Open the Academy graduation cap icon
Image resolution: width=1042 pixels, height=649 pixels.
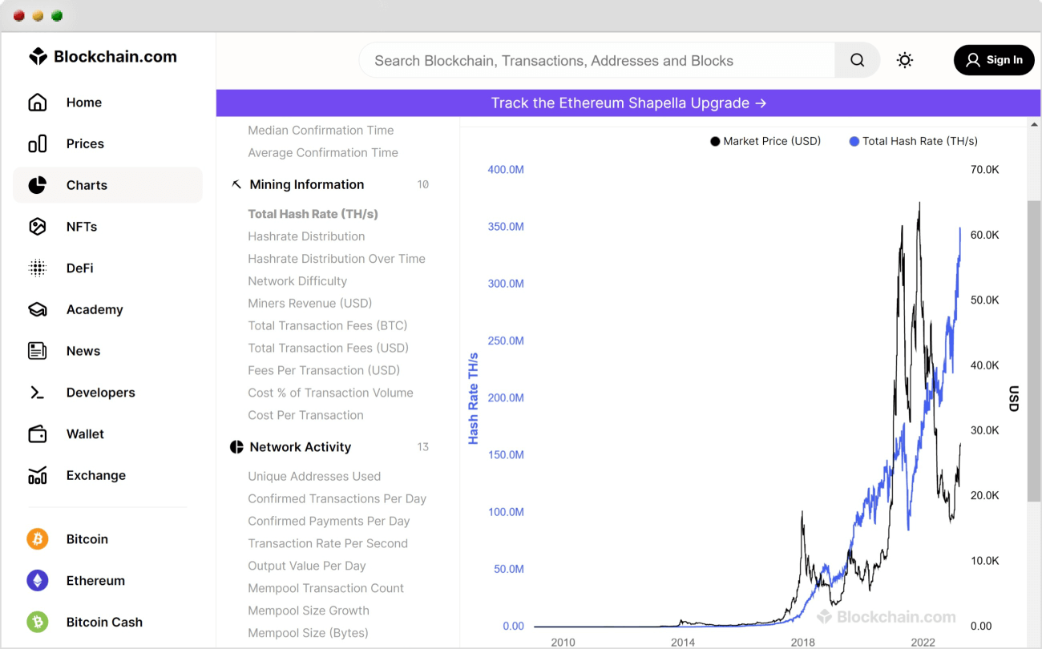tap(37, 310)
